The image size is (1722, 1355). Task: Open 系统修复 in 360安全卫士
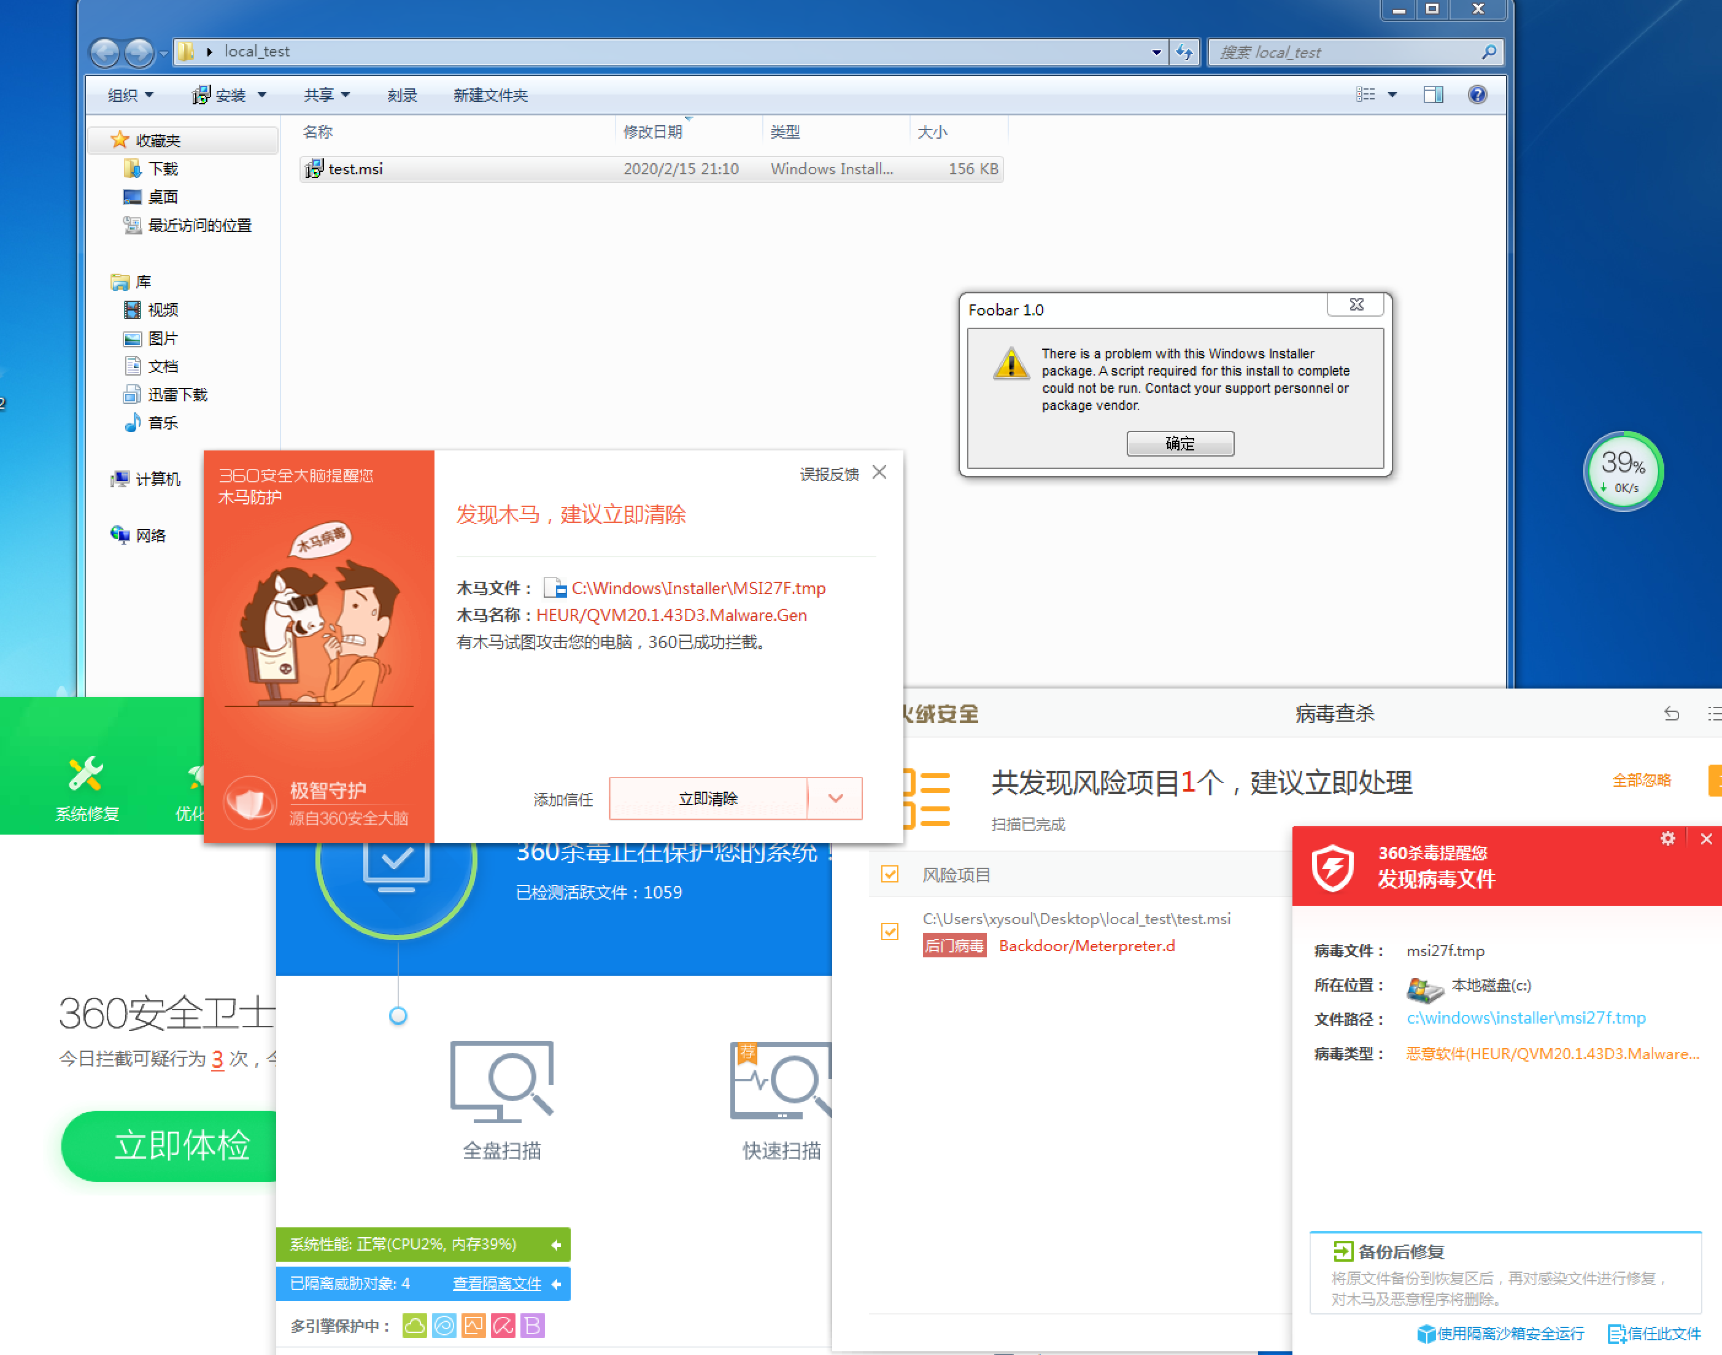coord(87,789)
